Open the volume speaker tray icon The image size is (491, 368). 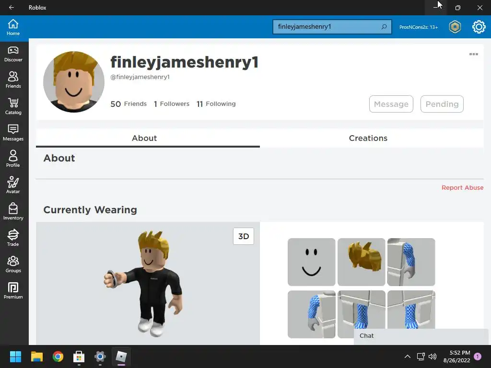pos(433,356)
